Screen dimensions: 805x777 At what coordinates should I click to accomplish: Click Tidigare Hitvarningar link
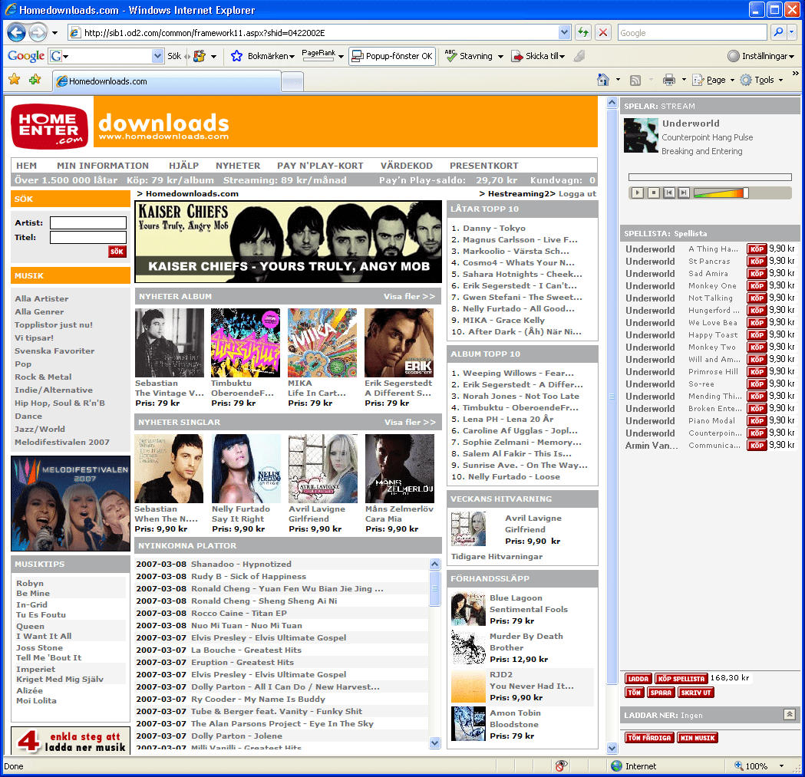pos(497,557)
